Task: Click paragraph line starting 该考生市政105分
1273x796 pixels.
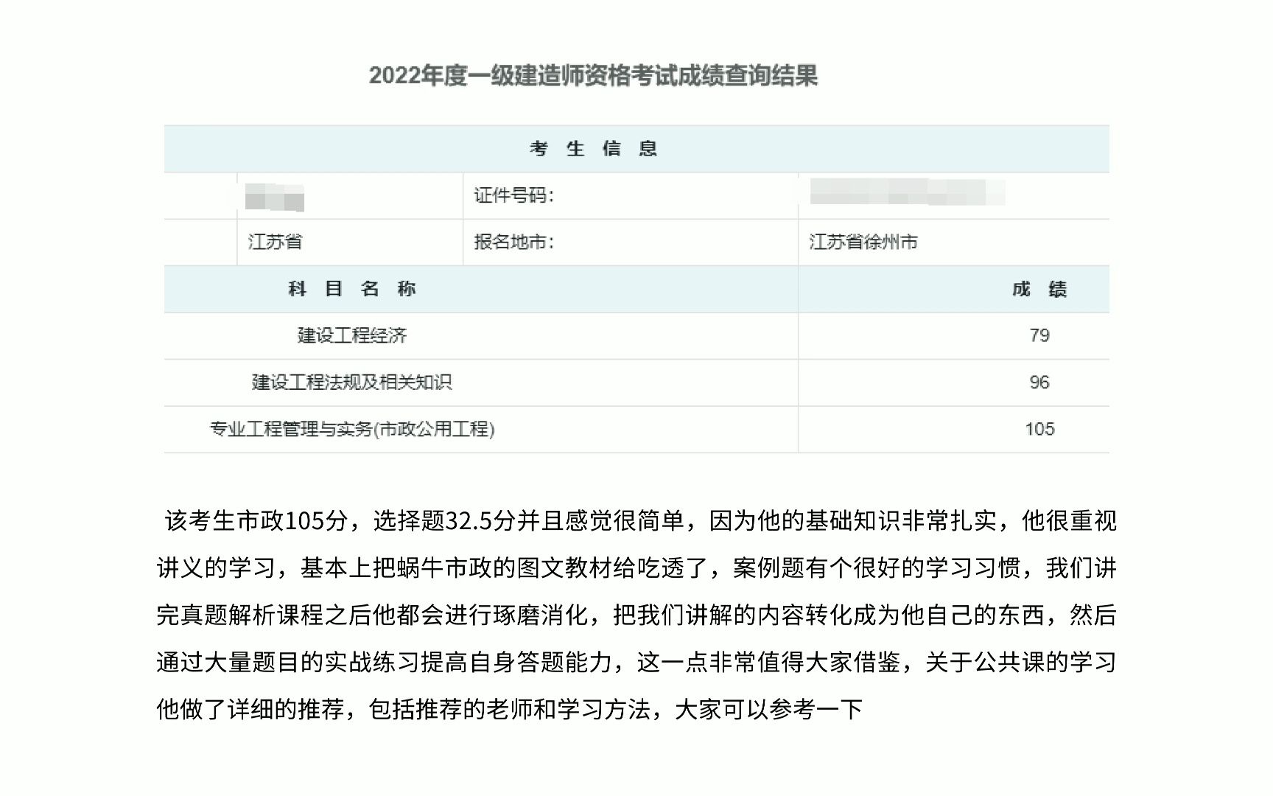Action: tap(641, 521)
